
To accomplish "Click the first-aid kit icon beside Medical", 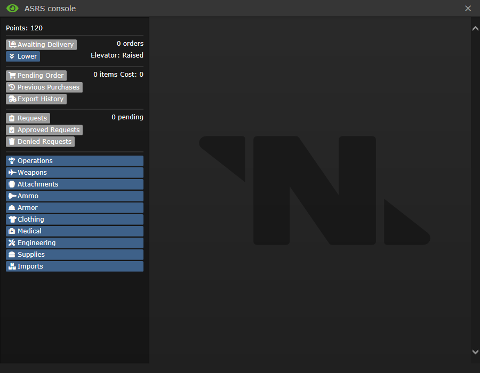I will click(x=12, y=231).
